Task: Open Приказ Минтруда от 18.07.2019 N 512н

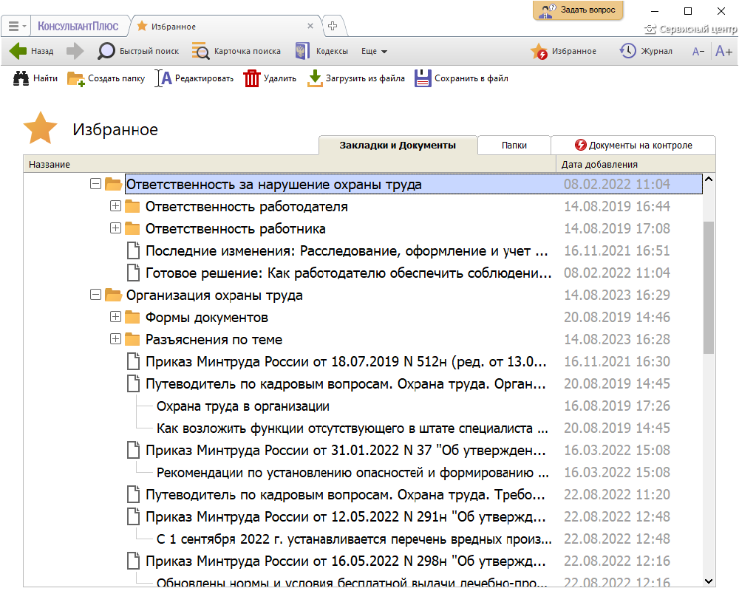Action: click(346, 361)
